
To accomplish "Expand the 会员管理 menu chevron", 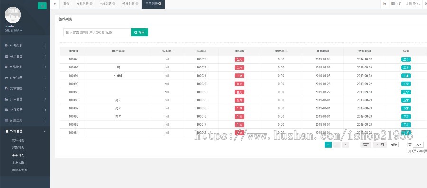I will 45,56.
